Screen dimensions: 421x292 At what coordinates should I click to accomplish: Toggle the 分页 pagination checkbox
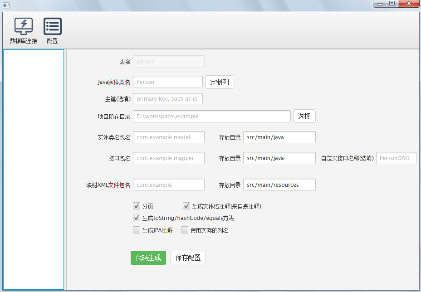137,206
